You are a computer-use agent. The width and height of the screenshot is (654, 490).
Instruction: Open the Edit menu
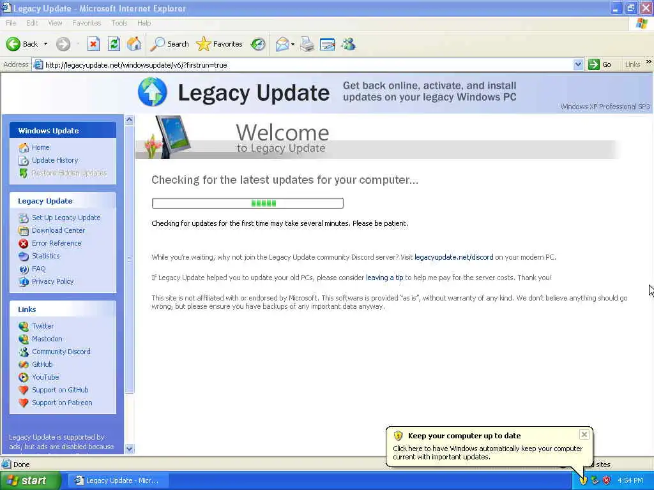[32, 23]
